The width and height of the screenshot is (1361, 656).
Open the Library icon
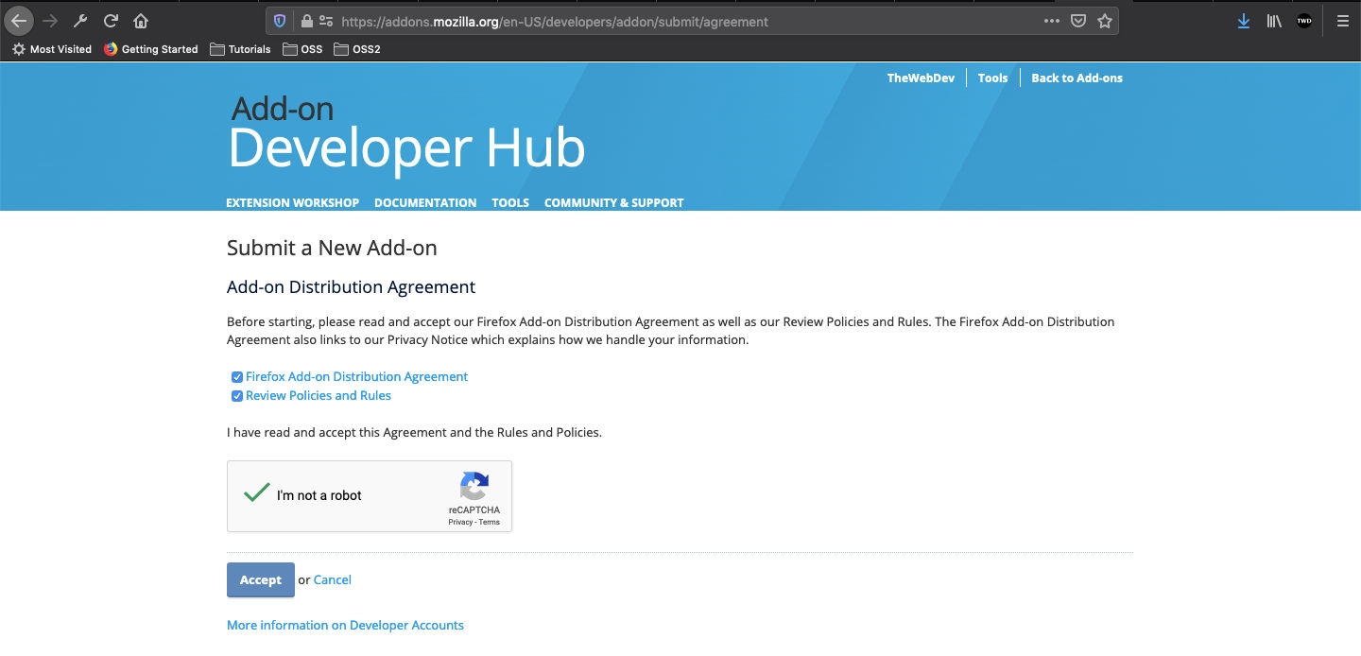(1274, 21)
